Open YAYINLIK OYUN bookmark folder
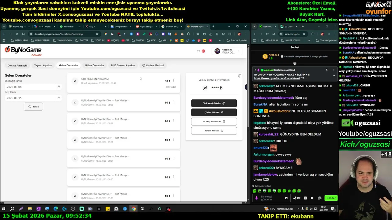The height and width of the screenshot is (220, 392). (63, 40)
